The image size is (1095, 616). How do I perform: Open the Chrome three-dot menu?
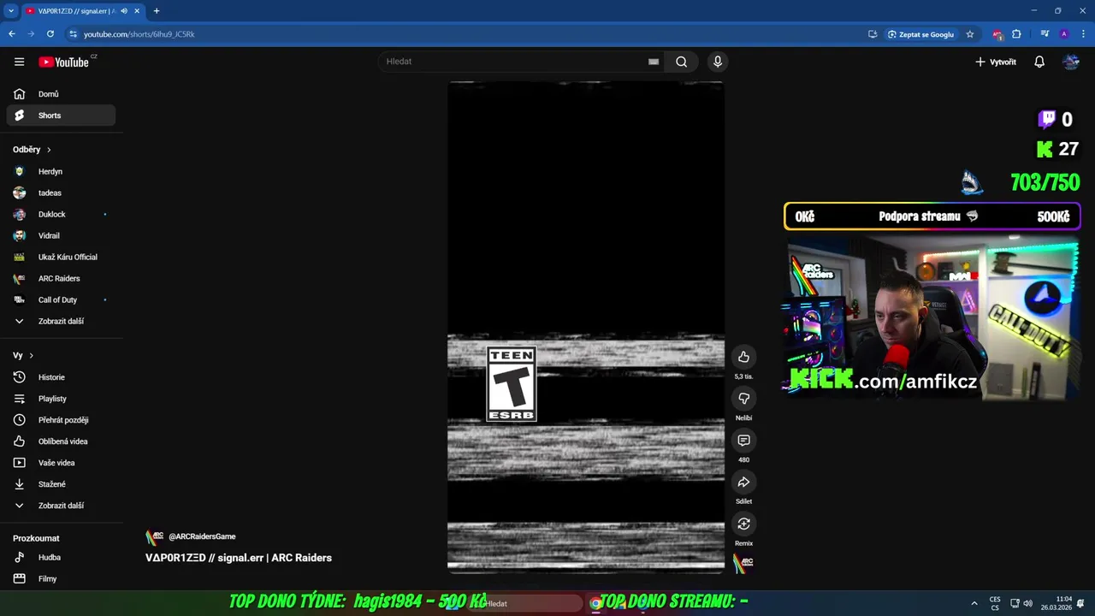(1082, 34)
